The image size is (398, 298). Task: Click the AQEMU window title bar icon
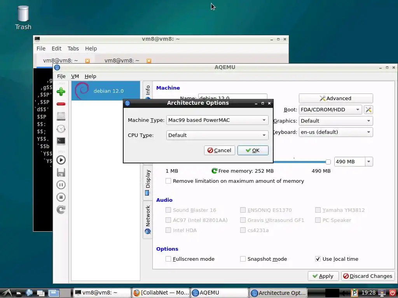(57, 68)
